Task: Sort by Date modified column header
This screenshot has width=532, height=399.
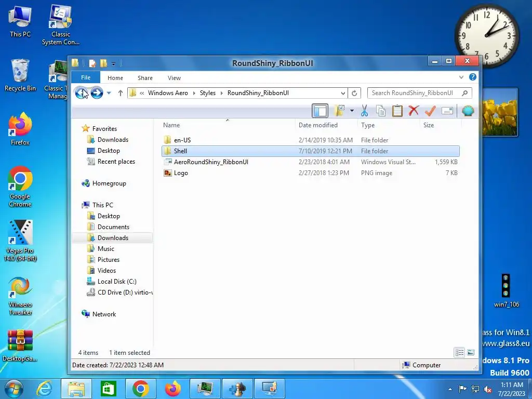Action: click(326, 125)
